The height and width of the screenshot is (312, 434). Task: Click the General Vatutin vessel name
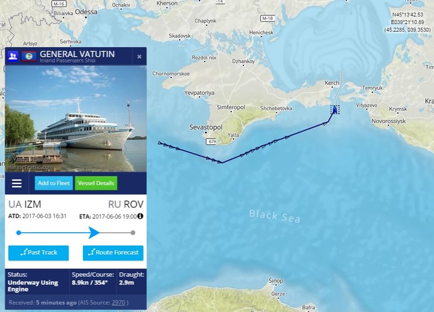77,54
